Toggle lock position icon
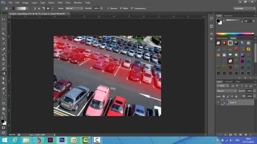The width and height of the screenshot is (257, 144). point(232,96)
